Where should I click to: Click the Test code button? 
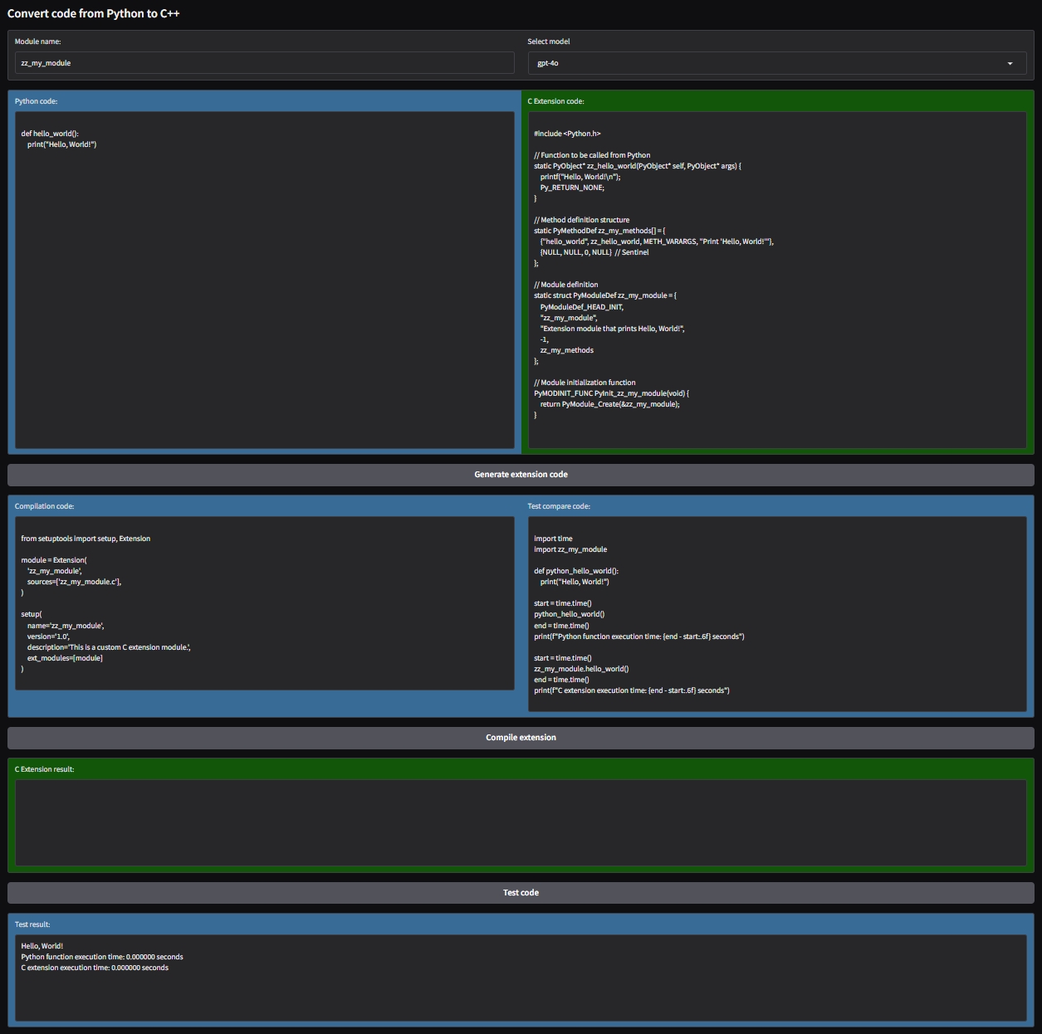pyautogui.click(x=521, y=892)
